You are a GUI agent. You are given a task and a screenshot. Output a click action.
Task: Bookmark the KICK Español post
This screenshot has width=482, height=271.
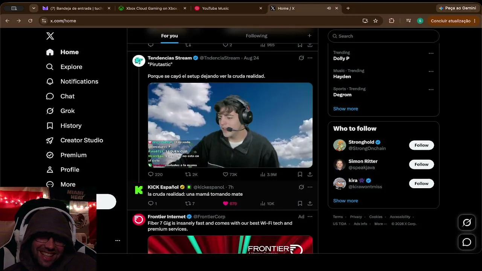300,204
